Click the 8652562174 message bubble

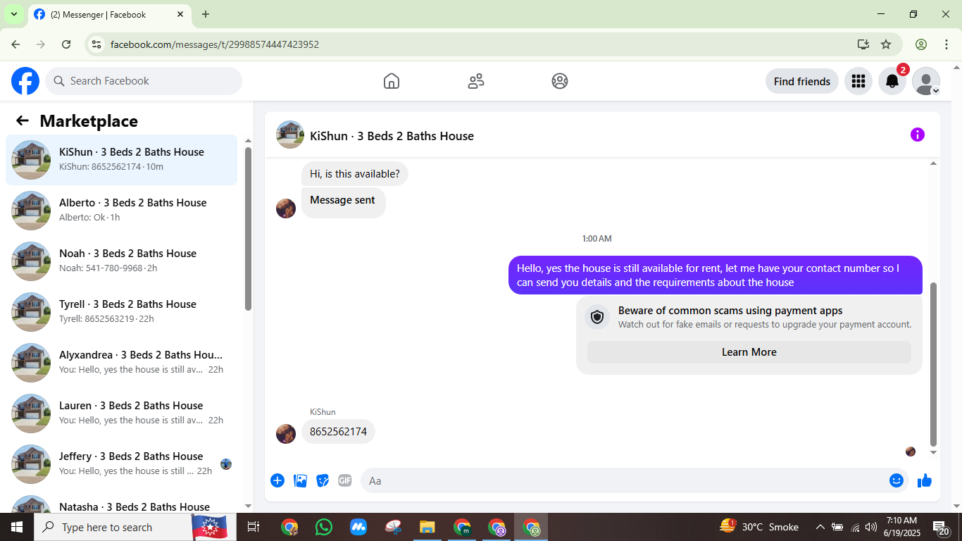pos(338,432)
